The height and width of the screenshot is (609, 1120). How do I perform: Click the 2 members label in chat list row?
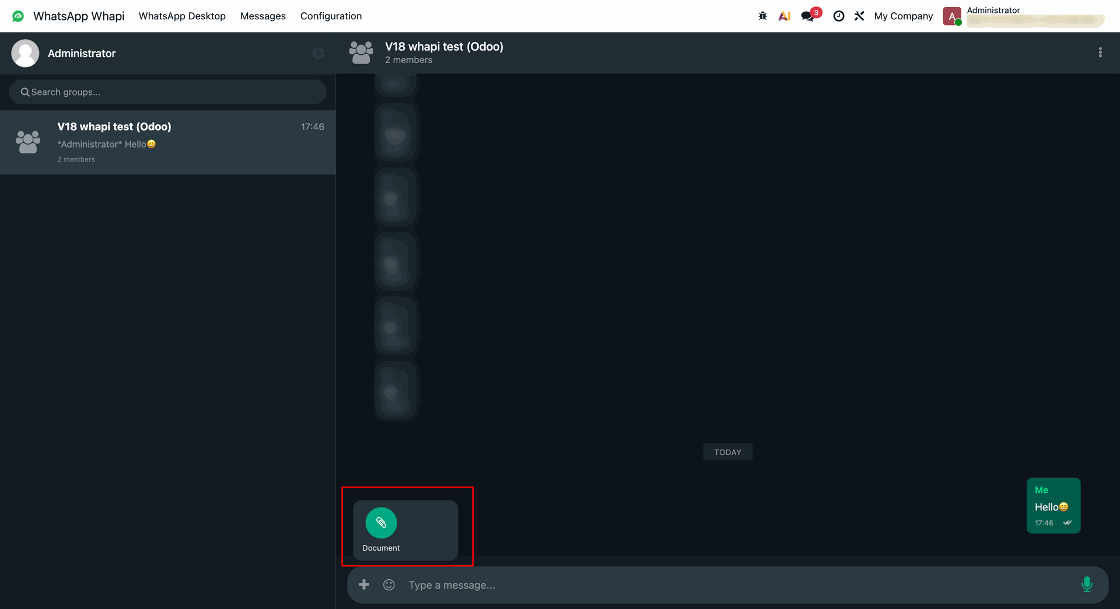76,159
